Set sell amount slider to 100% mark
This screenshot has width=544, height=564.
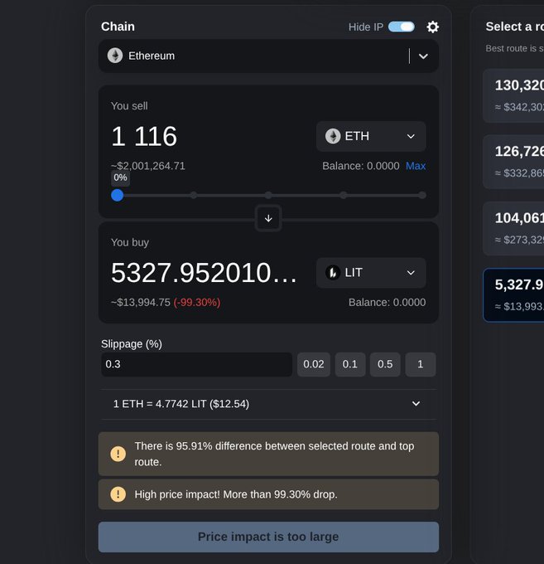(422, 195)
